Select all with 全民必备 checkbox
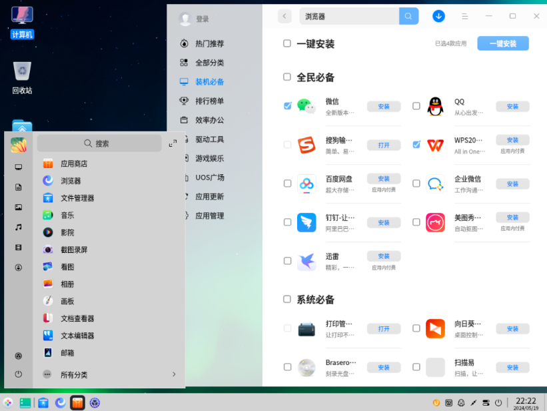 pyautogui.click(x=286, y=77)
